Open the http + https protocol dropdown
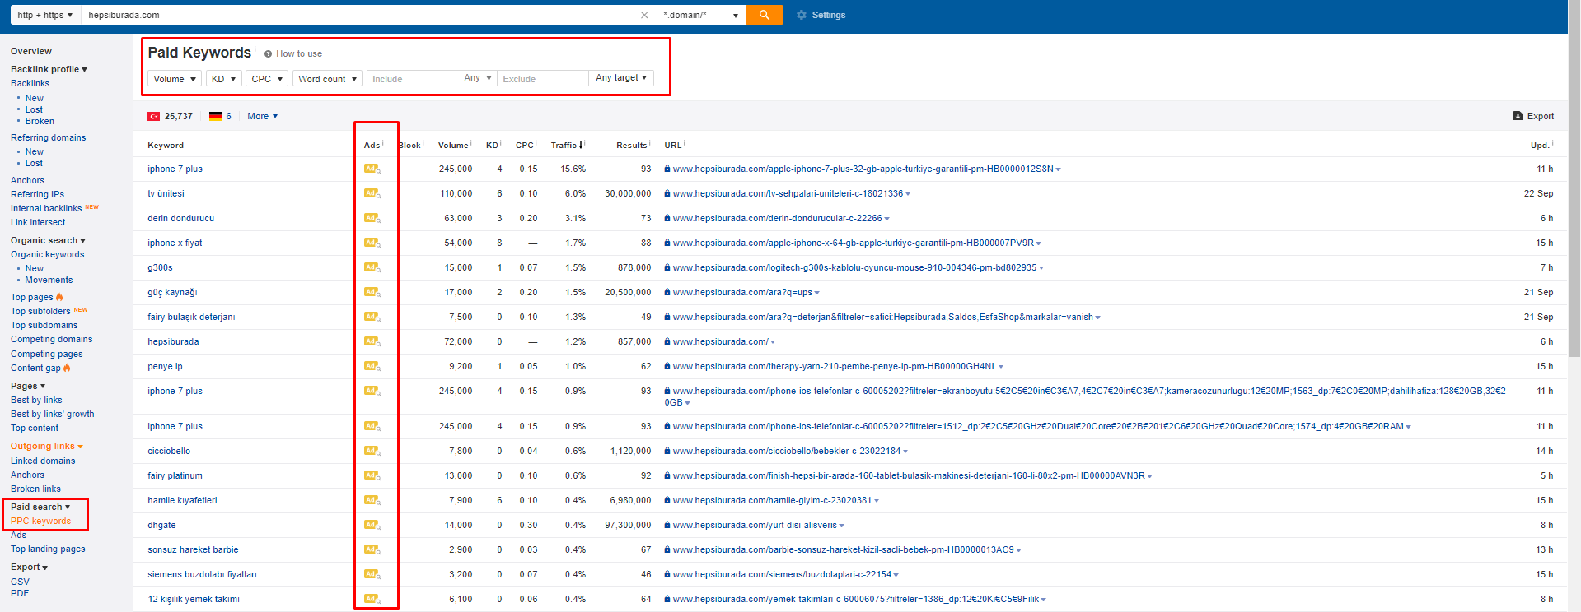Screen dimensions: 1581x612 pyautogui.click(x=45, y=15)
